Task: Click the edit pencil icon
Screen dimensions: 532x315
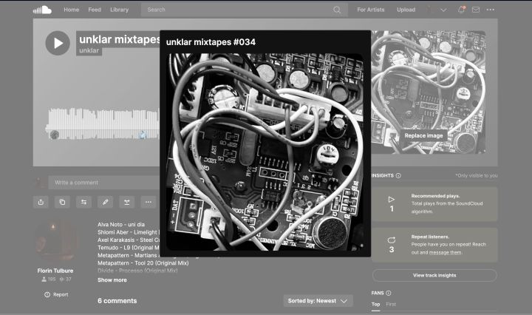Action: click(x=106, y=202)
